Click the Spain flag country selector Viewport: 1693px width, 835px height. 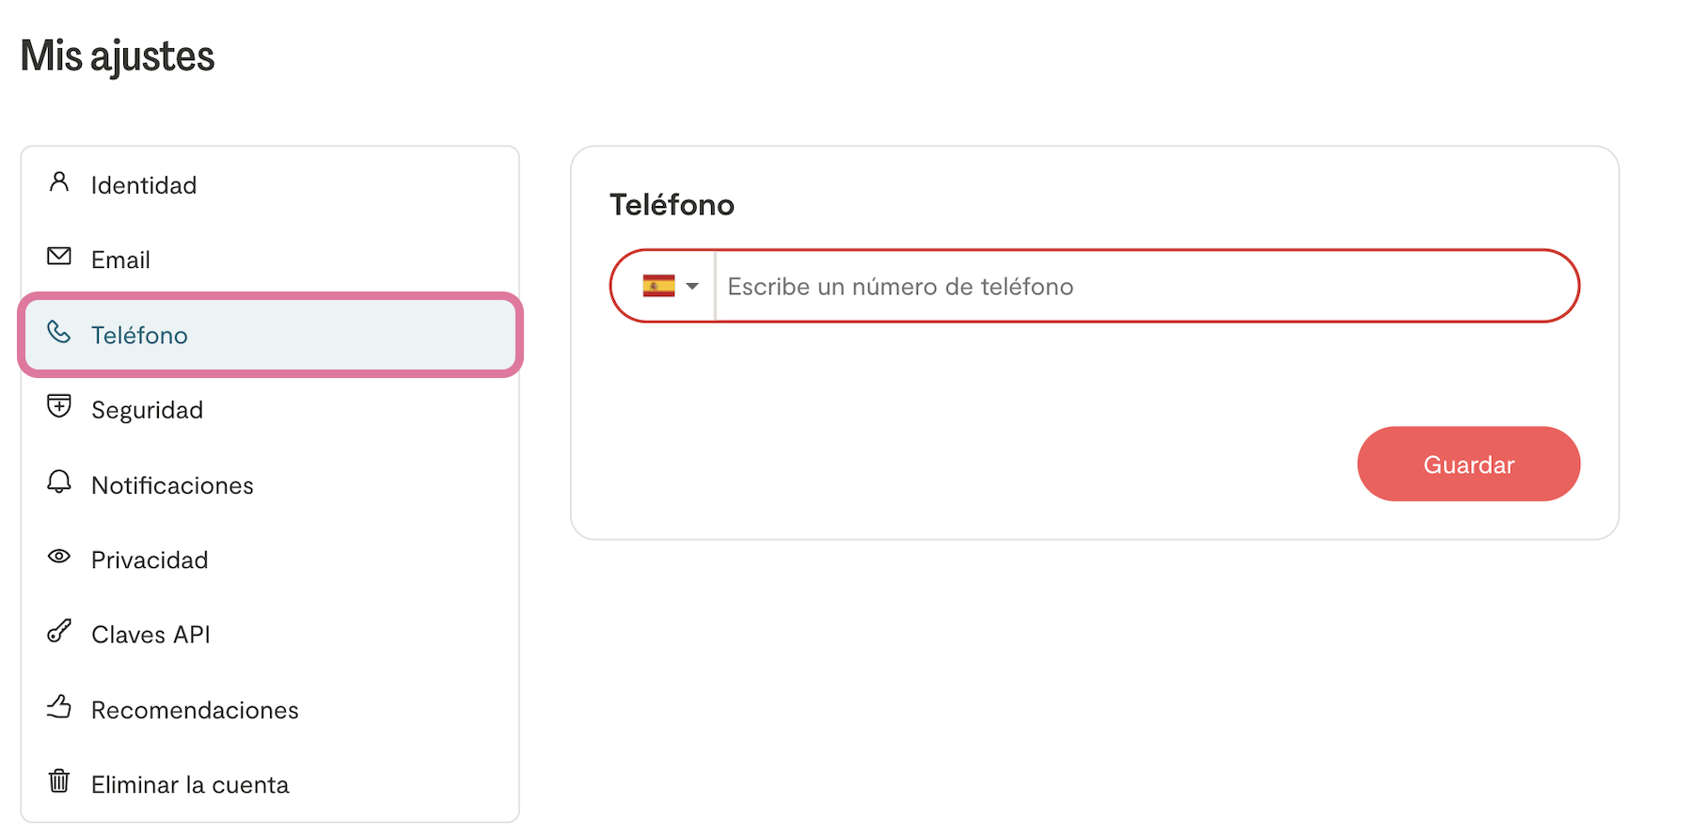pyautogui.click(x=658, y=286)
